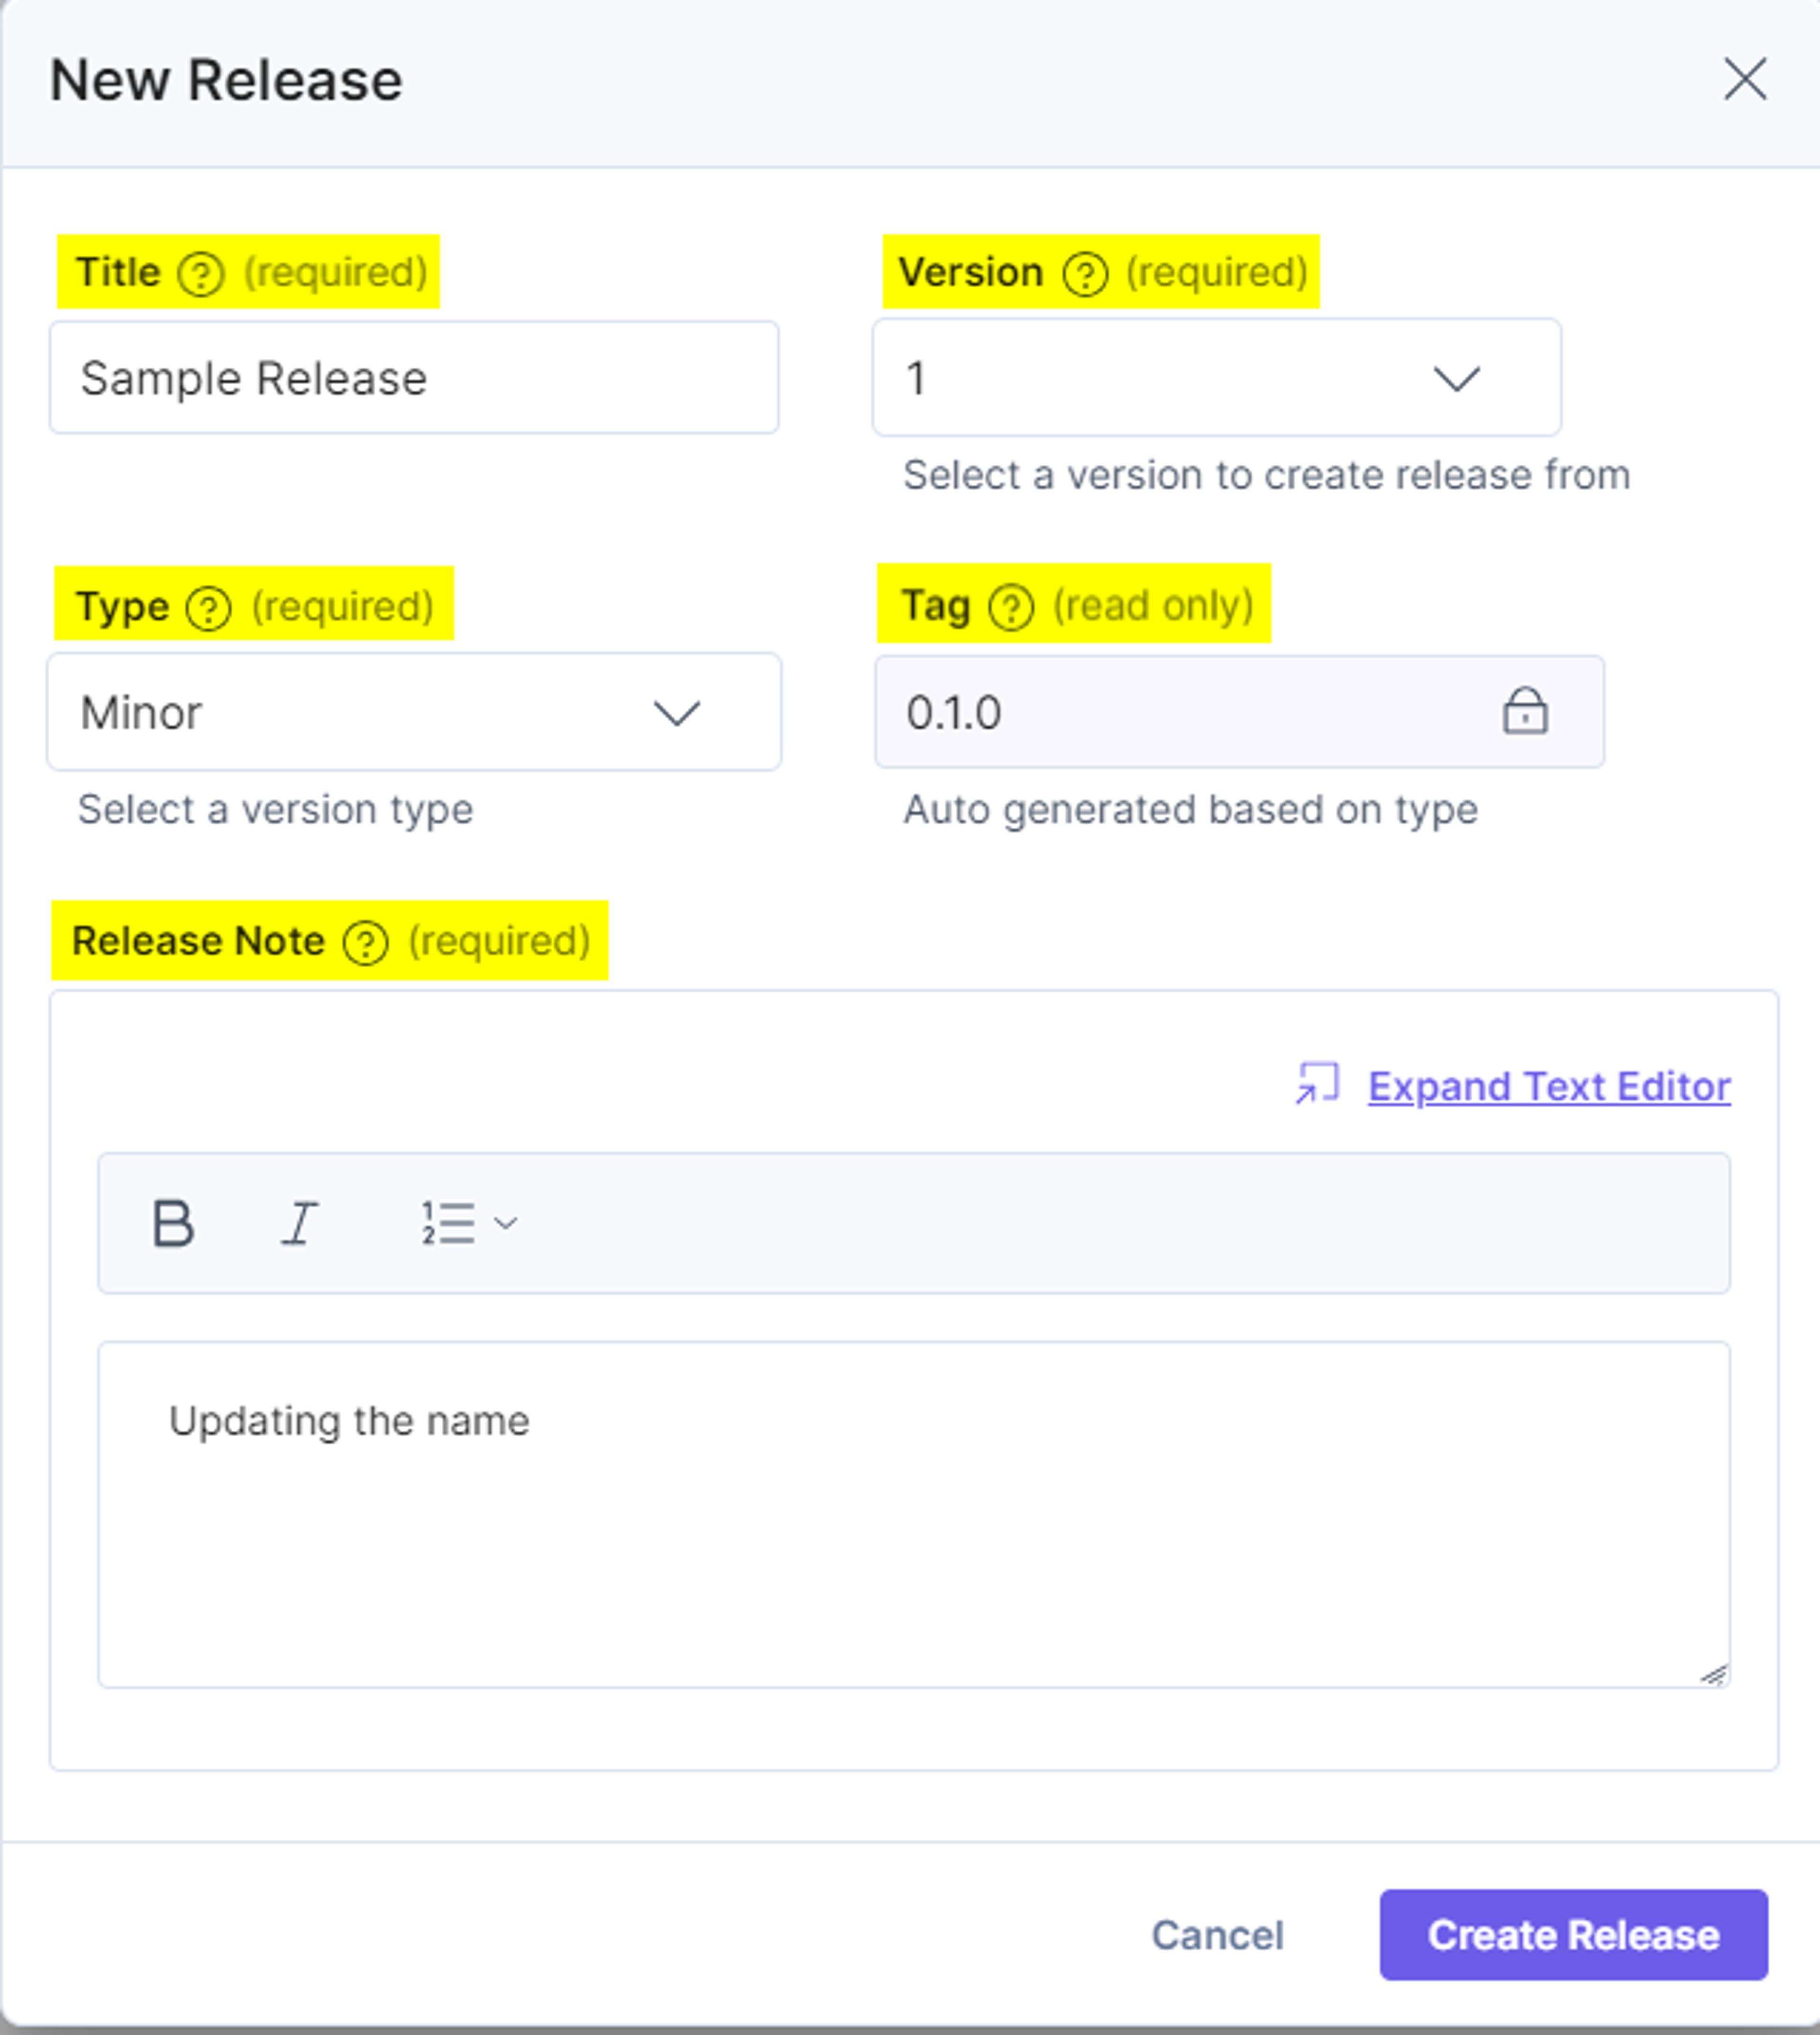Cancel the new release dialog
The width and height of the screenshot is (1820, 2035).
[1217, 1936]
